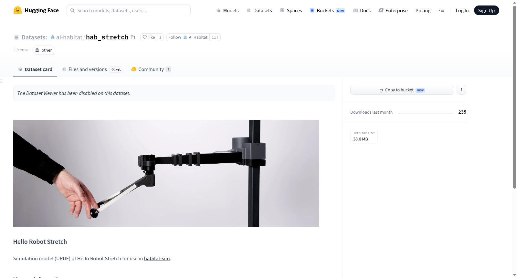The height and width of the screenshot is (278, 517).
Task: Open Spaces in the top navigation
Action: click(x=291, y=10)
